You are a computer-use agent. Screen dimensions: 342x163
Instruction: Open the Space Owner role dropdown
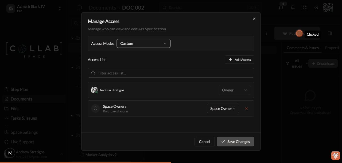pos(223,108)
